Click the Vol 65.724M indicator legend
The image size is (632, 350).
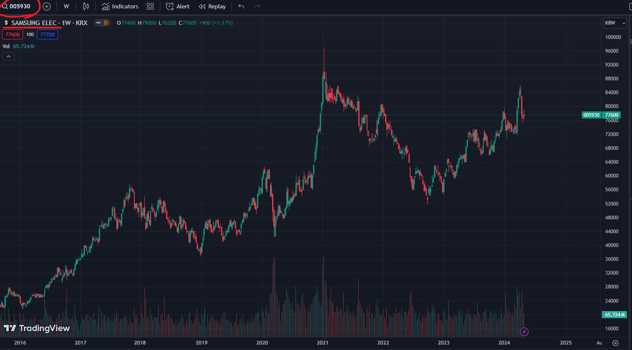click(18, 46)
